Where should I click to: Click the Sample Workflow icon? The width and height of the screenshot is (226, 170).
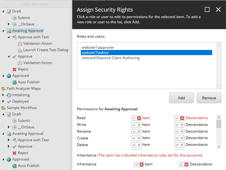[3, 108]
